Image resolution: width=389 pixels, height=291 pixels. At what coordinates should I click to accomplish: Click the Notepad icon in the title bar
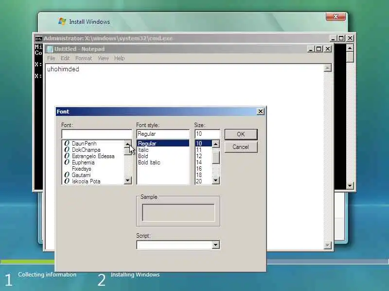50,49
